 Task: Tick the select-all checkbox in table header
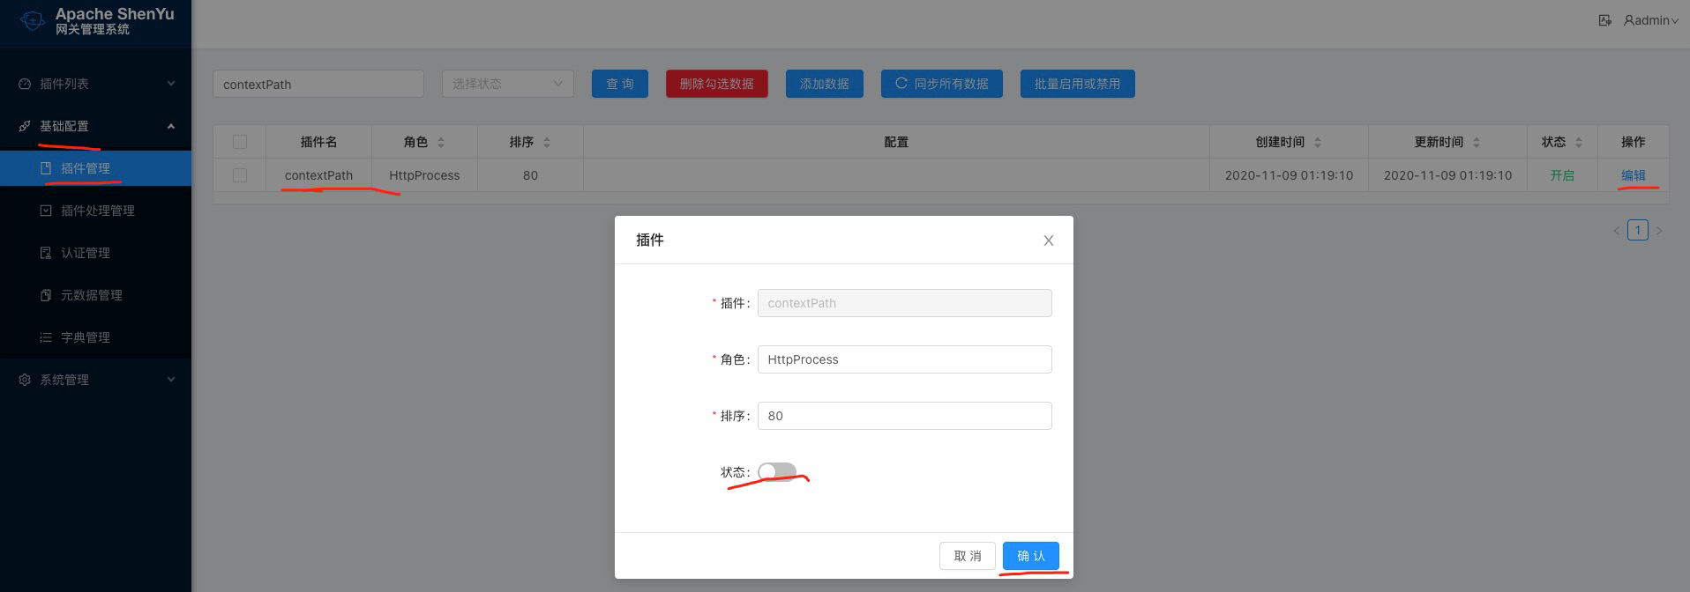click(240, 142)
